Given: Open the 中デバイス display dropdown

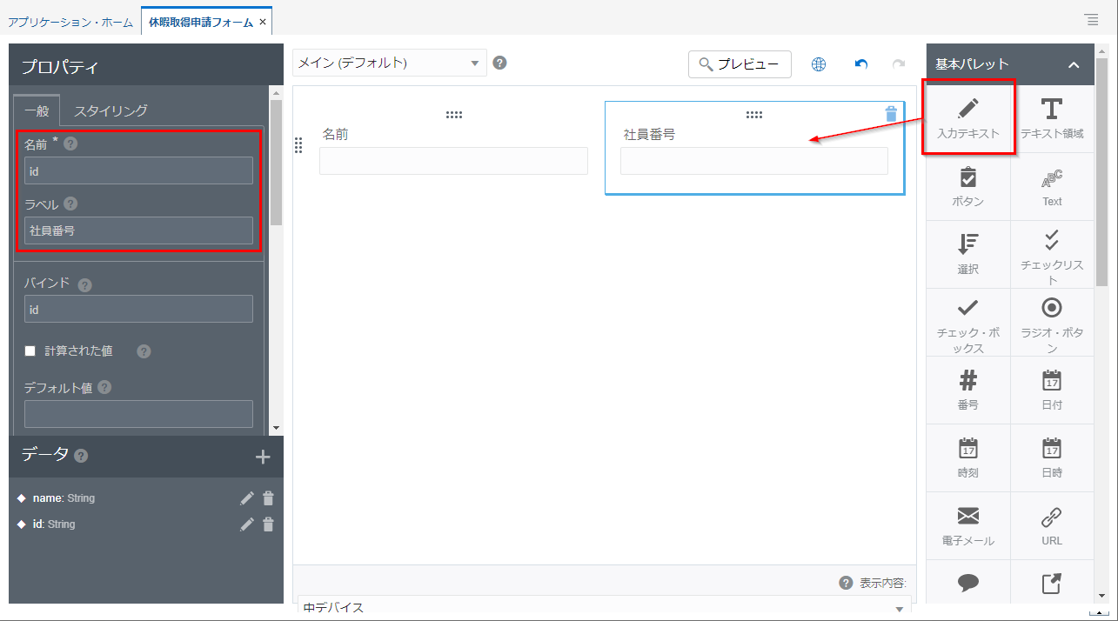Looking at the screenshot, I should pyautogui.click(x=604, y=607).
